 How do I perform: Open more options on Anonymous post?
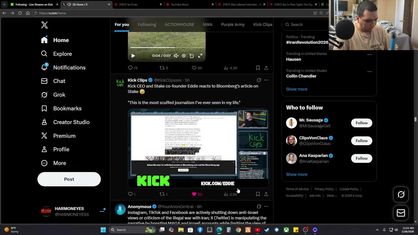pos(266,207)
